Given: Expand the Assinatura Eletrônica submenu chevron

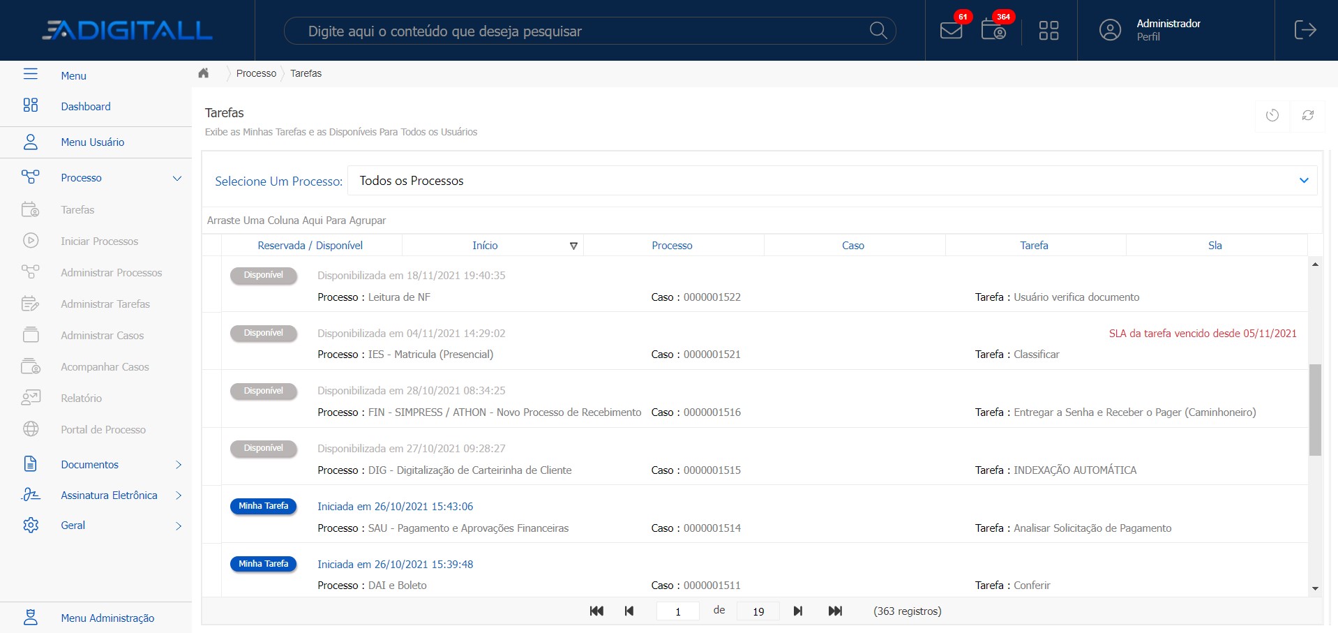Looking at the screenshot, I should [179, 496].
